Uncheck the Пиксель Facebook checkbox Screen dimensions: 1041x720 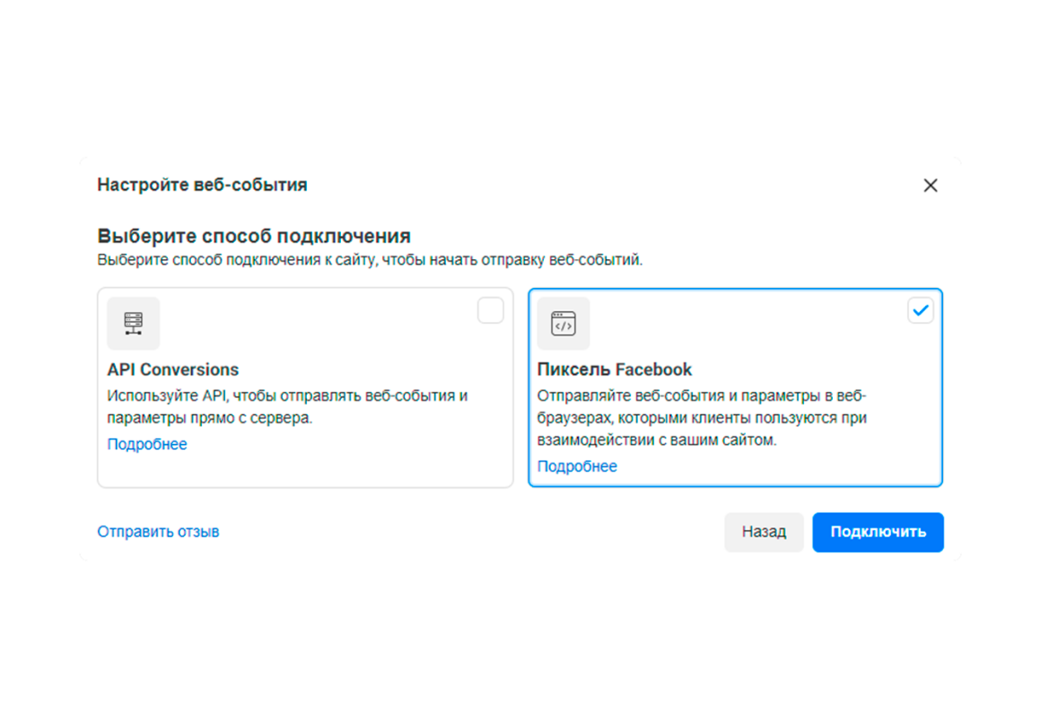tap(920, 310)
